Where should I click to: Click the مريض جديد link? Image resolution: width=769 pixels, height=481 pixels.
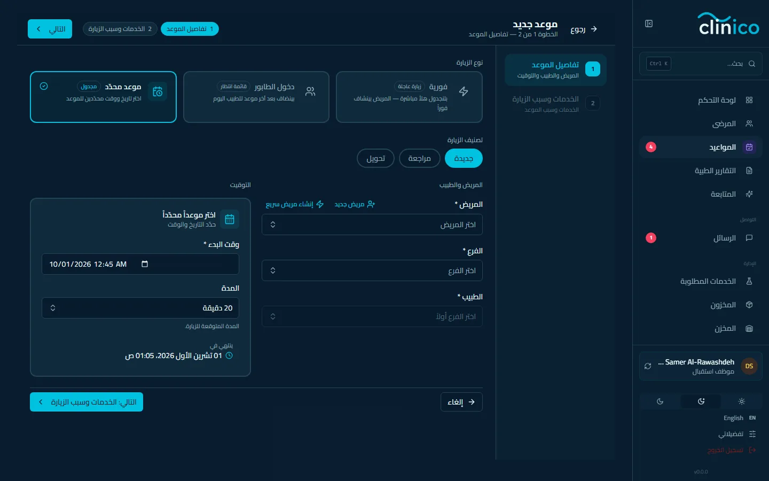pyautogui.click(x=355, y=204)
